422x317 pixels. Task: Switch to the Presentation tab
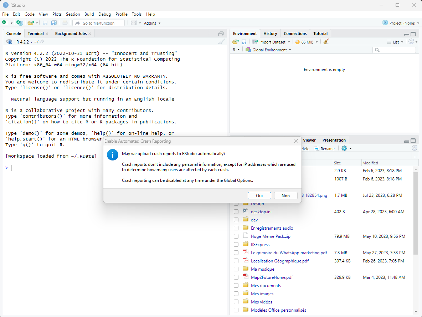click(x=334, y=140)
